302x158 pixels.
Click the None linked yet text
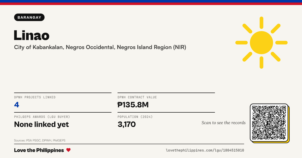(x=42, y=124)
